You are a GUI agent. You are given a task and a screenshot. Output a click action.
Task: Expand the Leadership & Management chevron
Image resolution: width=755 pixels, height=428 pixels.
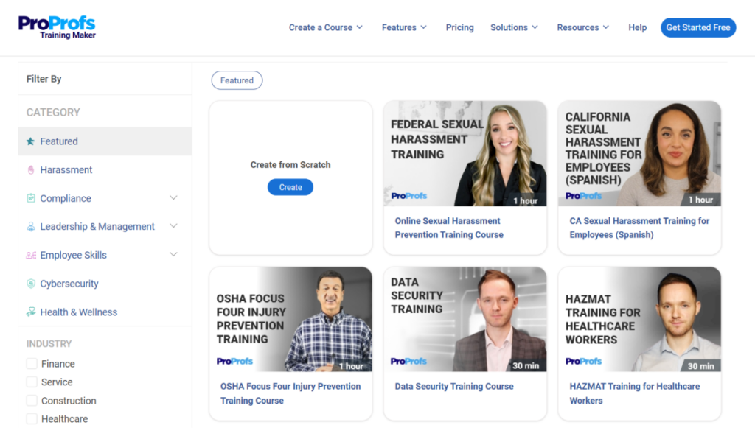click(x=173, y=226)
